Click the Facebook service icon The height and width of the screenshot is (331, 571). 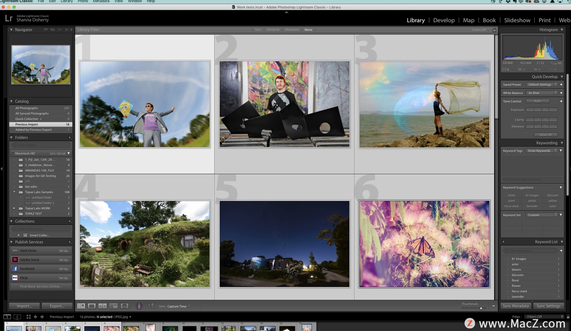[x=15, y=269]
